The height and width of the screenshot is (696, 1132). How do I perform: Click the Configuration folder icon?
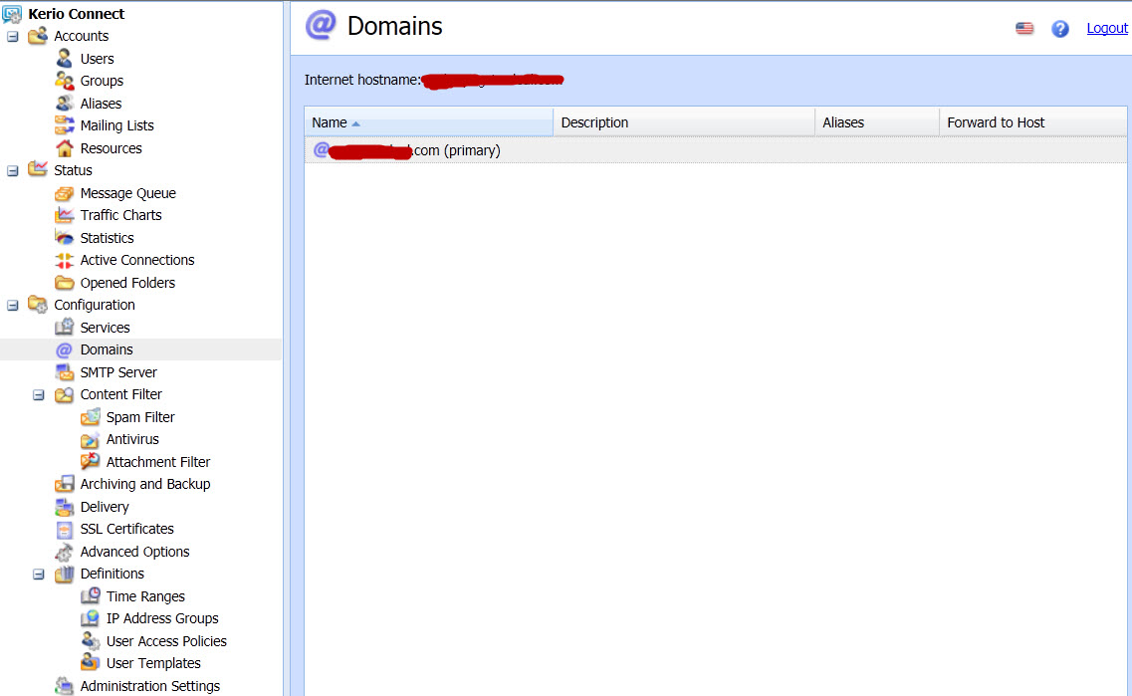[38, 305]
